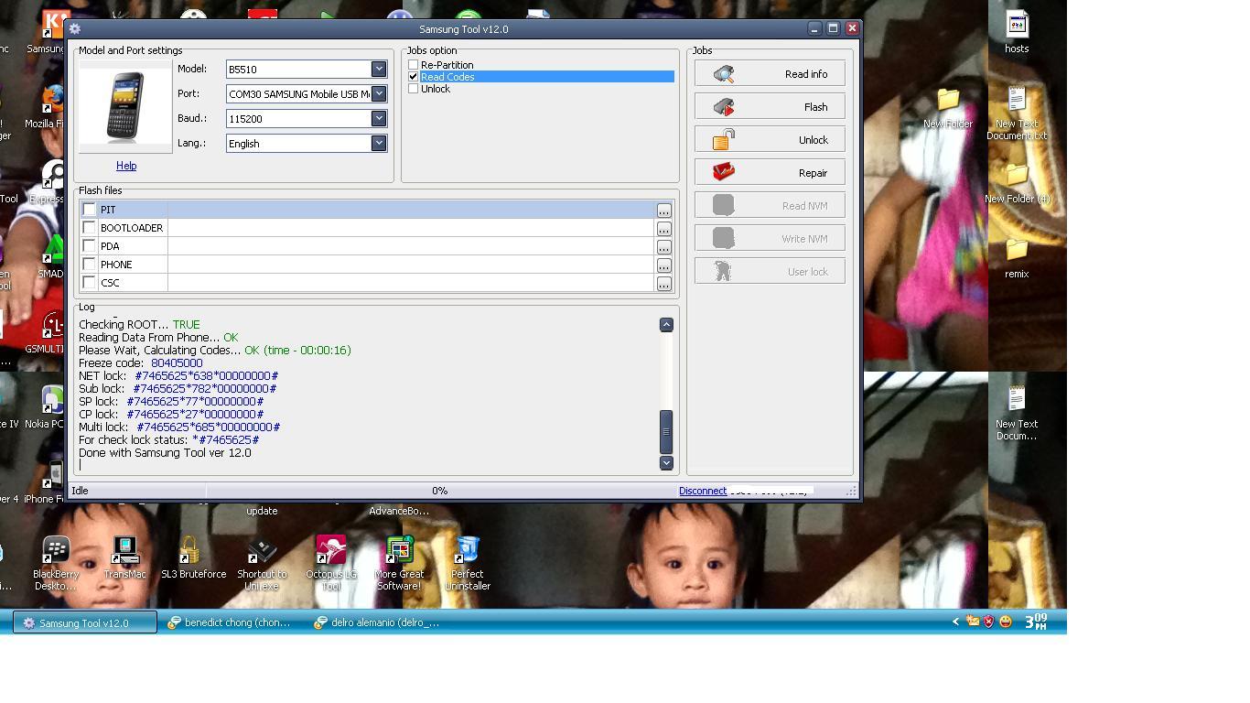Screen dimensions: 1250x703
Task: Select the BlackBerry Desktop shortcut
Action: [x=56, y=564]
